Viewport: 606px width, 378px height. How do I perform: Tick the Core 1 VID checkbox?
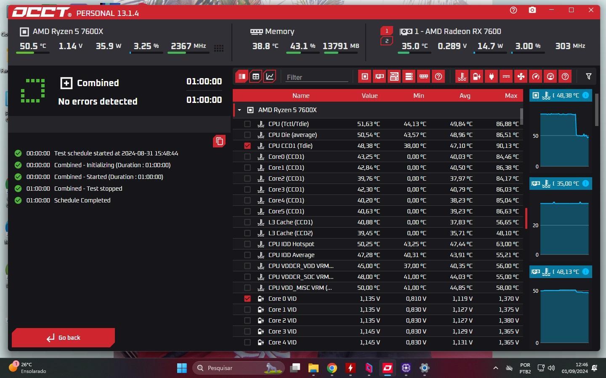247,310
